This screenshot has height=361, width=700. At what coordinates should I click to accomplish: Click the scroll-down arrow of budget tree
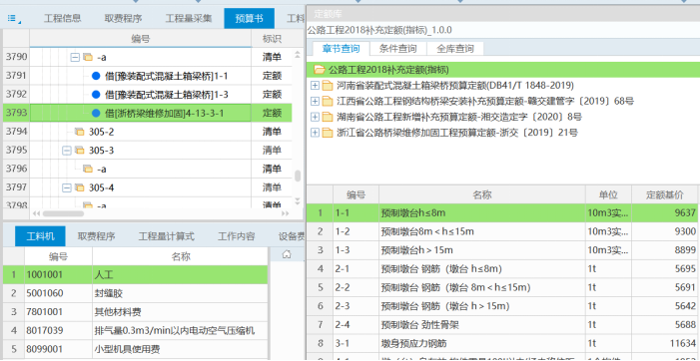click(x=298, y=201)
